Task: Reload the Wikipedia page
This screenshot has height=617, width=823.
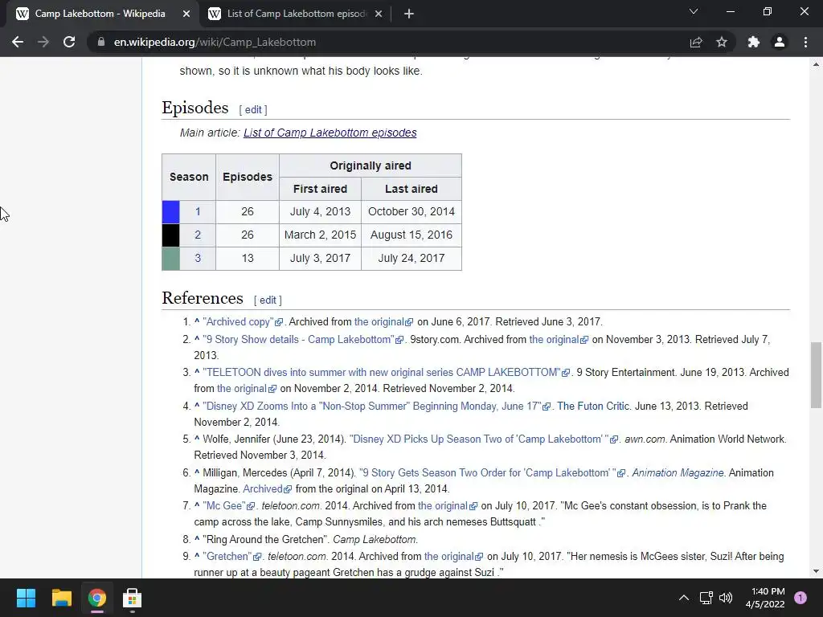Action: (x=69, y=42)
